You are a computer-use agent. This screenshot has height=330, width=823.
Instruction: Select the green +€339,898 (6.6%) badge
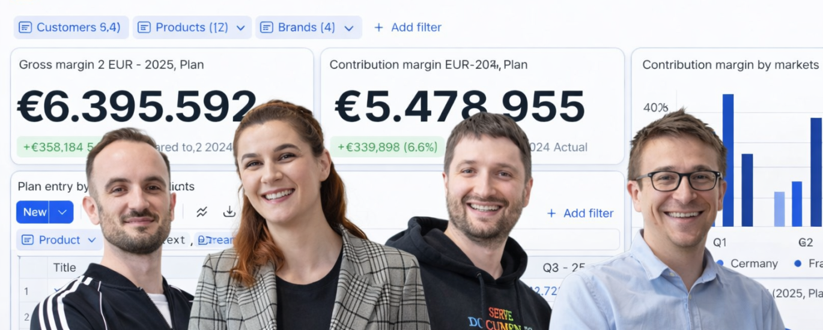[x=387, y=147]
